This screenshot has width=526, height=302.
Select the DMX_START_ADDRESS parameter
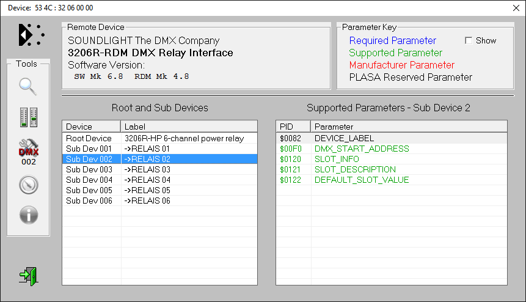pyautogui.click(x=361, y=149)
